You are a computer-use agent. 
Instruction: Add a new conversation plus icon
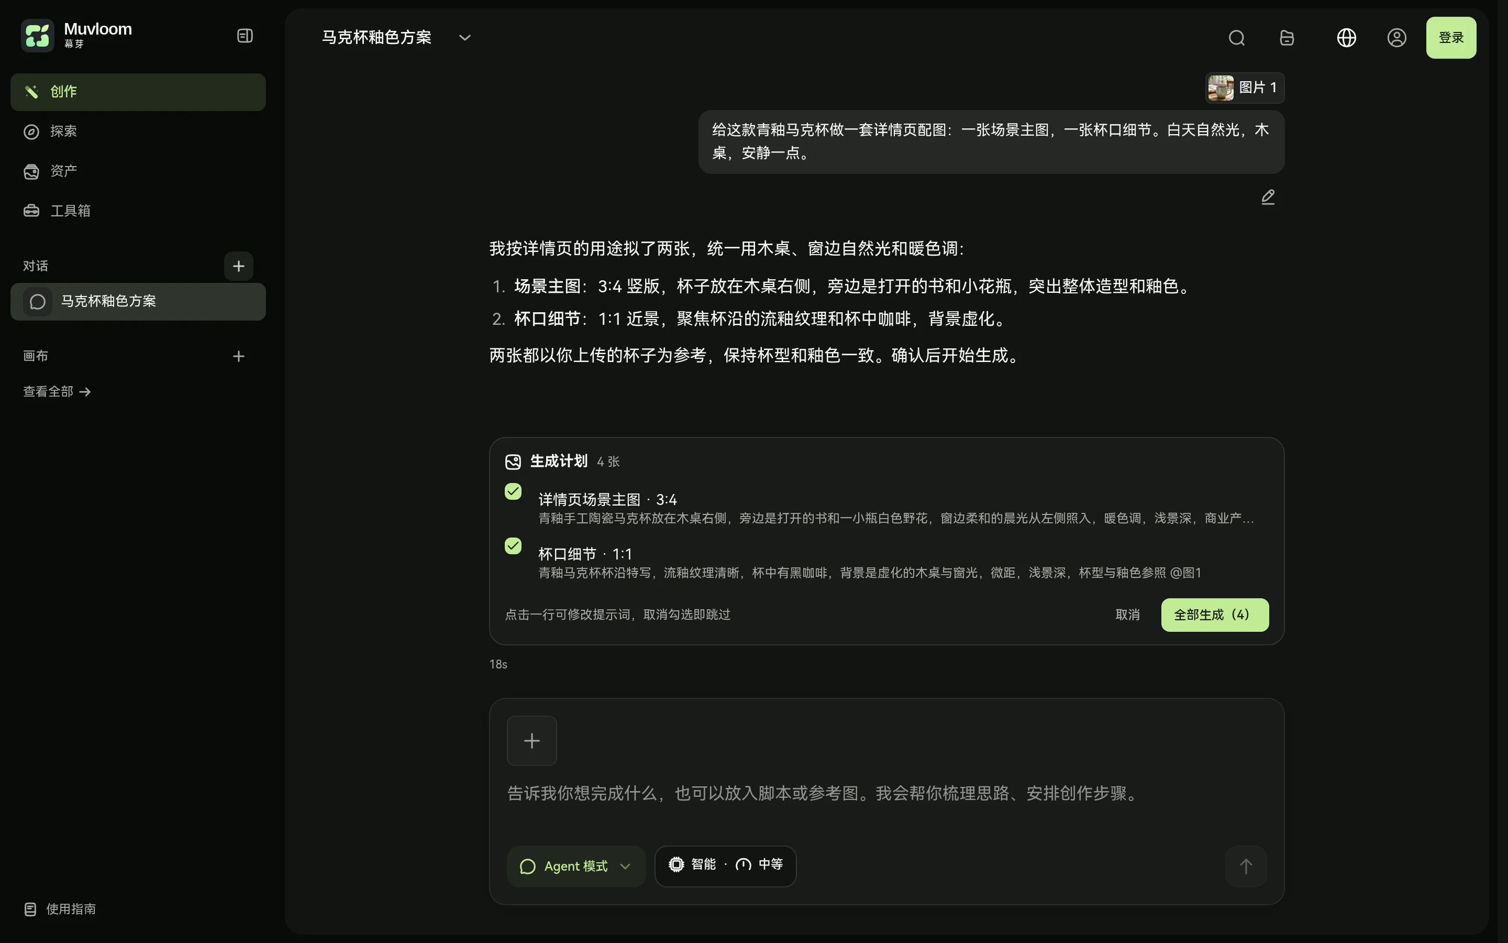[239, 266]
